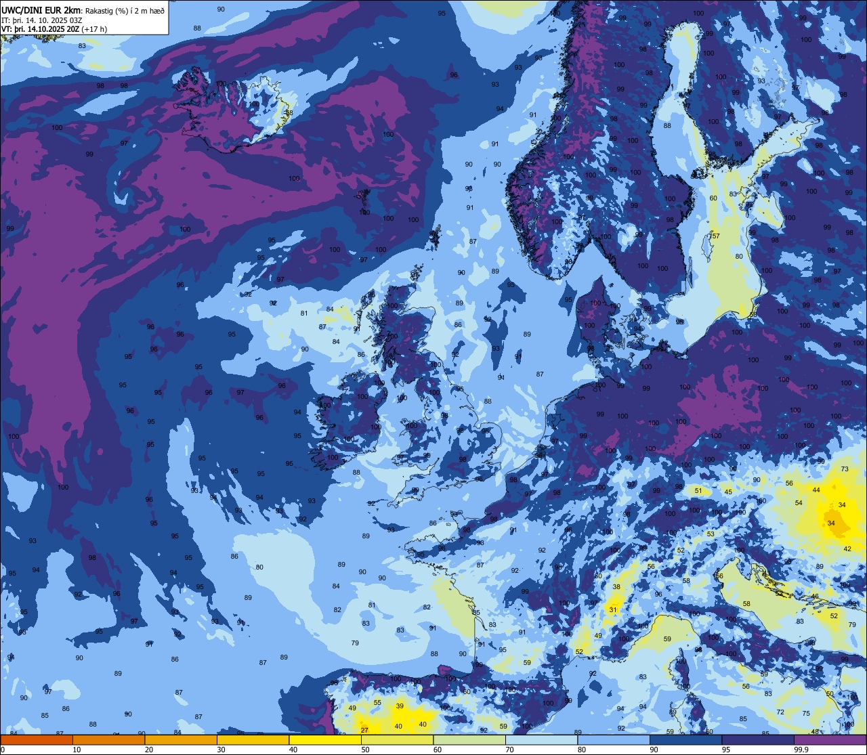The image size is (867, 755).
Task: Click the 80–90 sky blue legend segment
Action: coord(614,740)
